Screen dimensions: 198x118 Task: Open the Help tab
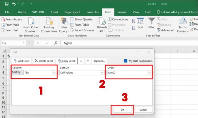coord(148,12)
